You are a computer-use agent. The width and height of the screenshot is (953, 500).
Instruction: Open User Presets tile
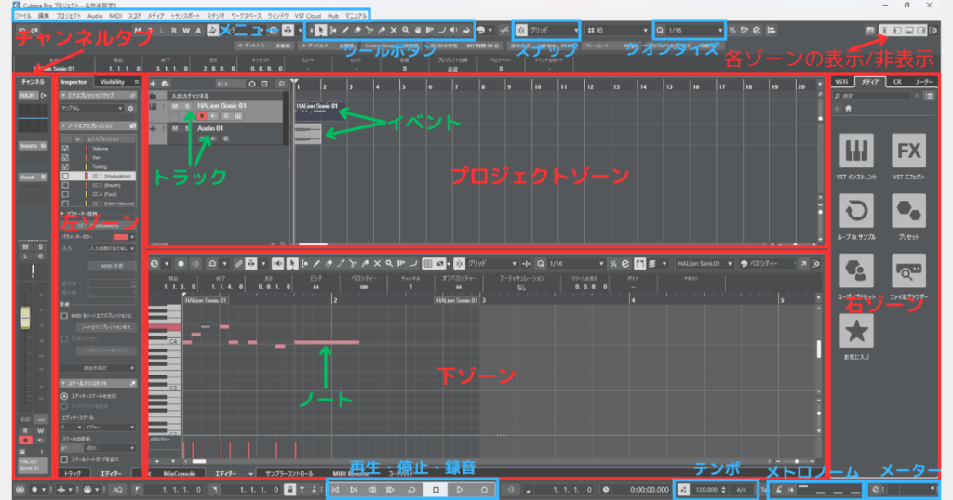pos(856,270)
